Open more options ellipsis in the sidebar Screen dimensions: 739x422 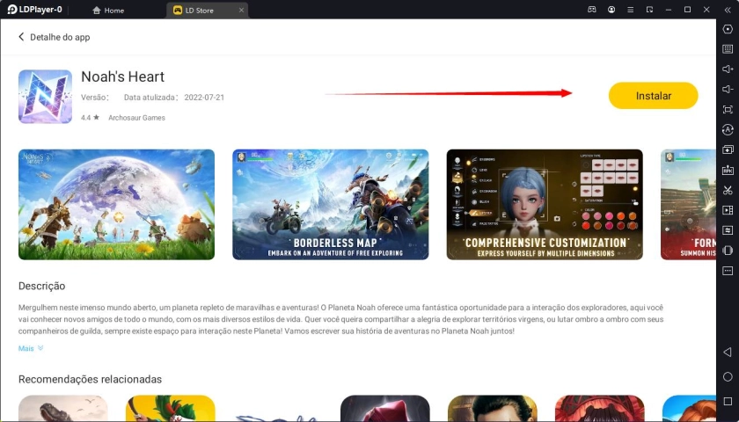click(x=728, y=271)
